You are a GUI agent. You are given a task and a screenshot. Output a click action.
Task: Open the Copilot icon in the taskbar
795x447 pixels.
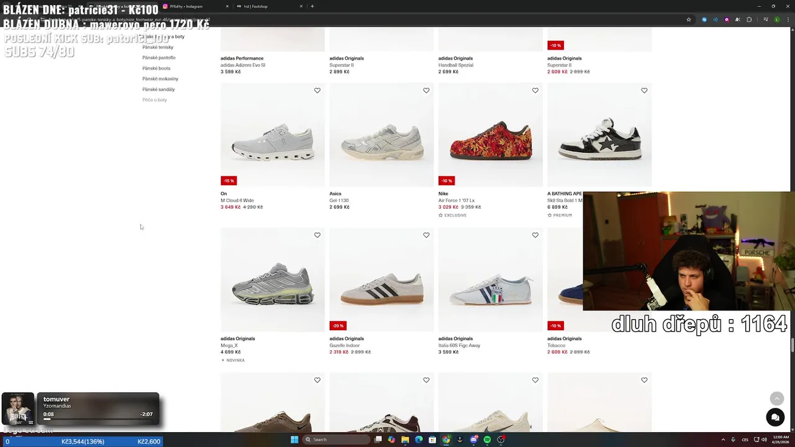pos(391,440)
